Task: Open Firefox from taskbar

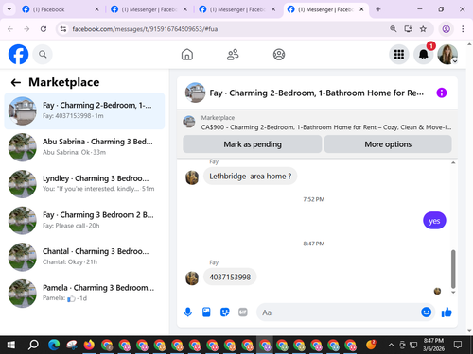Action: [x=89, y=346]
